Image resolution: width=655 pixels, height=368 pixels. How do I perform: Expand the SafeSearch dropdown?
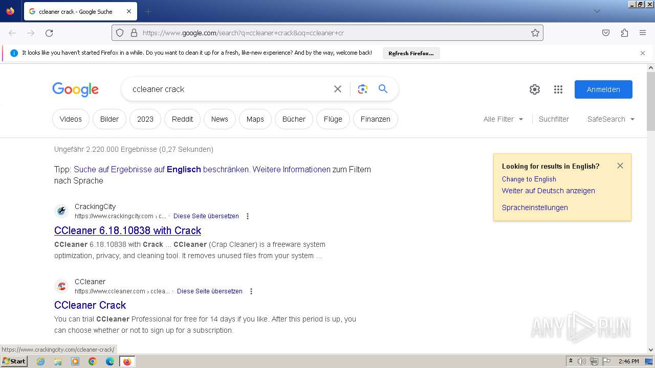click(611, 119)
